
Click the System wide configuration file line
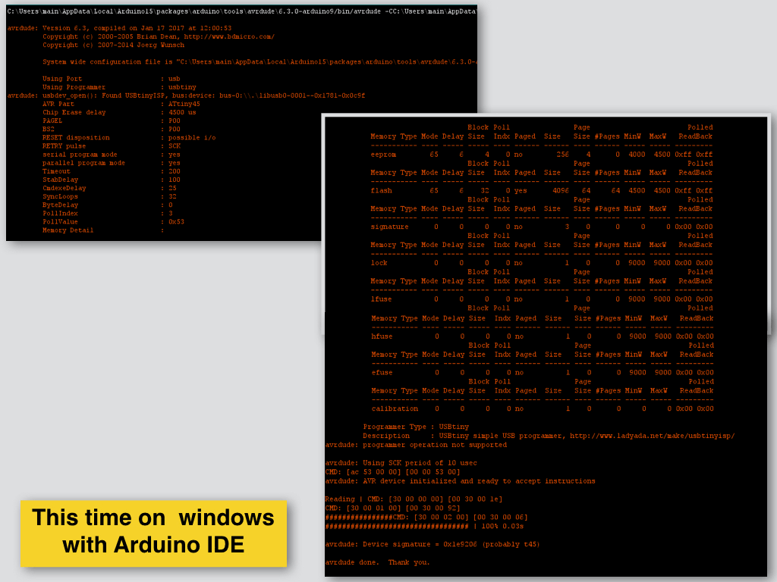(x=260, y=62)
